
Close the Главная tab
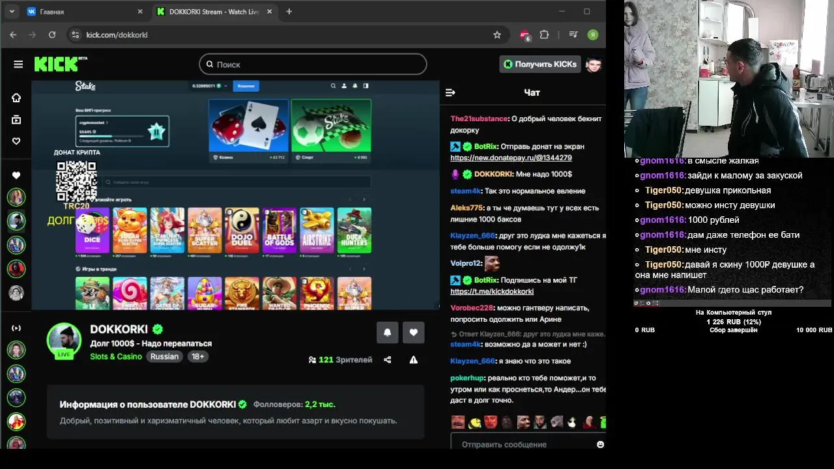139,12
